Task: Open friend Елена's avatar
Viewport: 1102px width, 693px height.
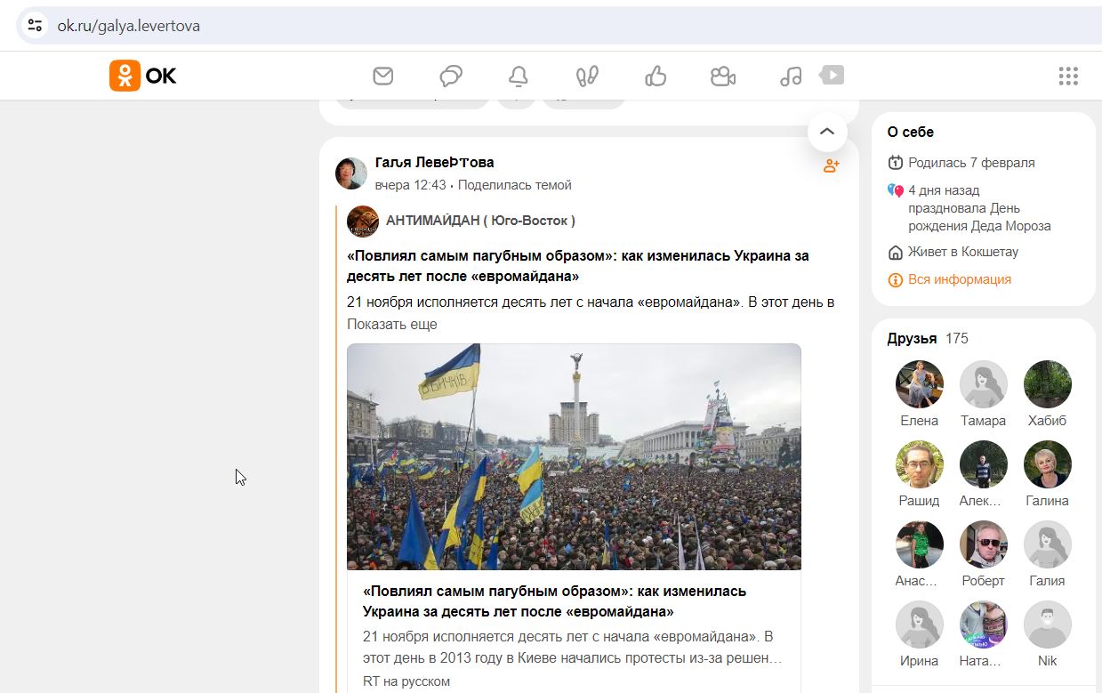Action: [920, 384]
